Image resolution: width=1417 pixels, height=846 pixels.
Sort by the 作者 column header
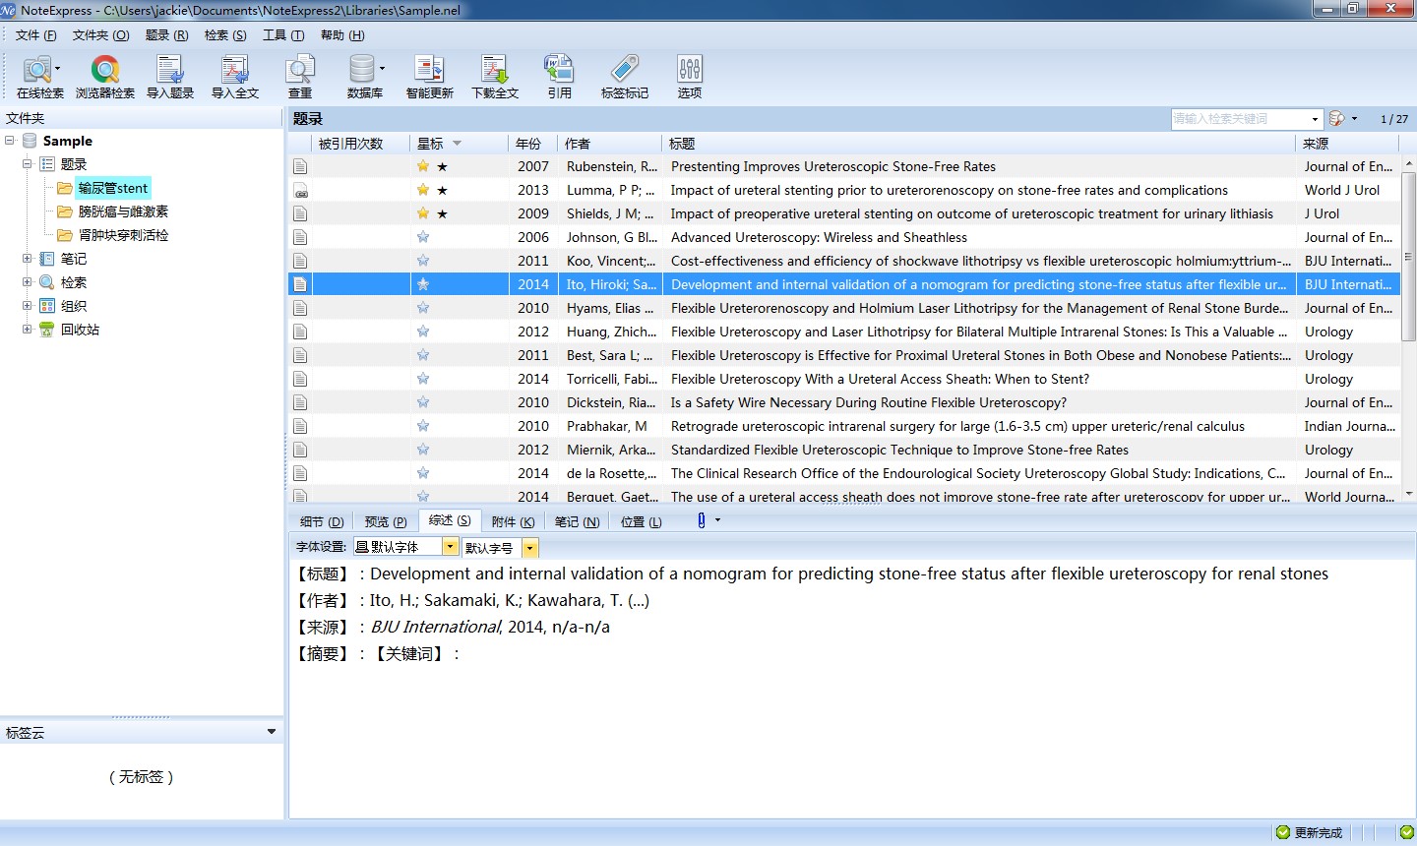point(609,144)
